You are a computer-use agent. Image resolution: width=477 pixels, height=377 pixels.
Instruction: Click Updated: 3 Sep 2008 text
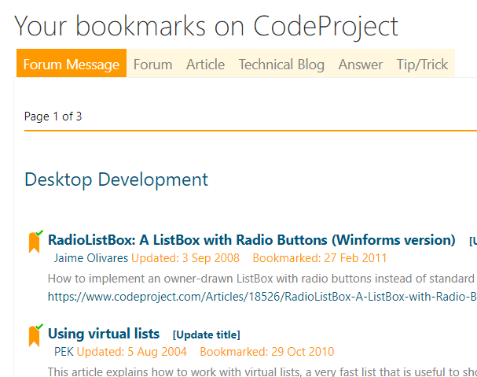185,258
